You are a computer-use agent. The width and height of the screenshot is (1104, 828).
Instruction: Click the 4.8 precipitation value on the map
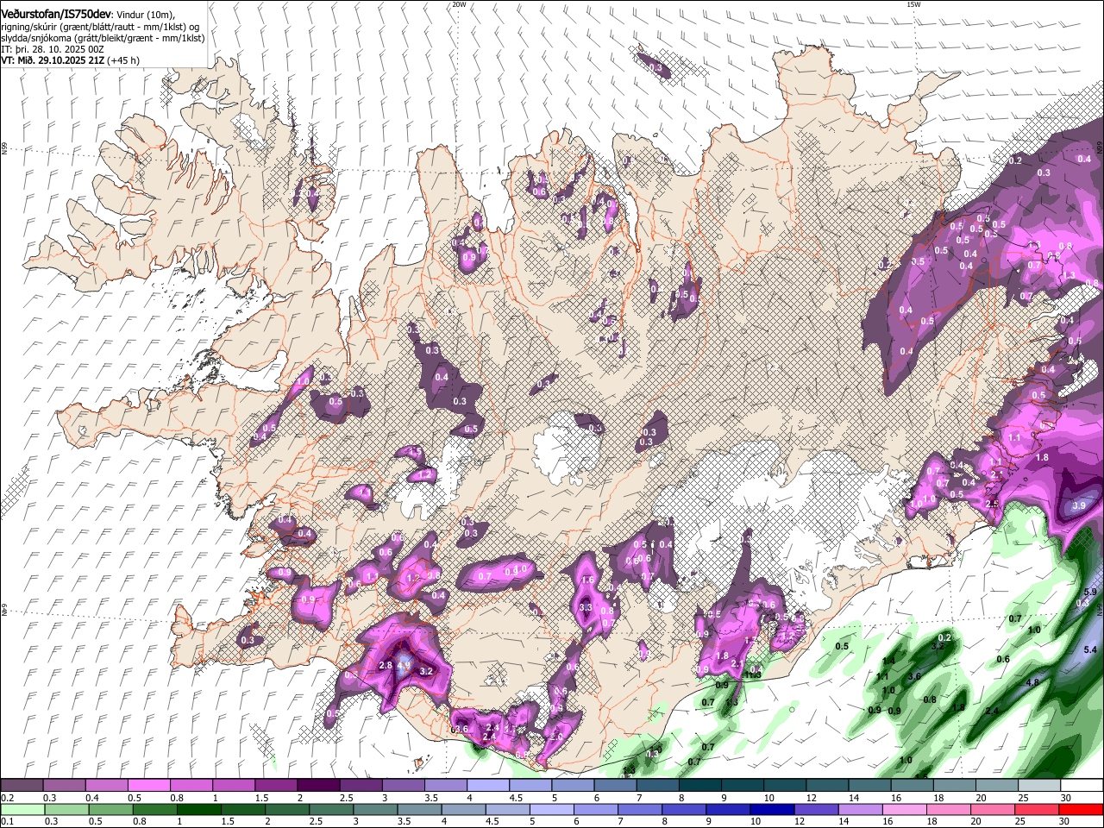pos(1032,681)
